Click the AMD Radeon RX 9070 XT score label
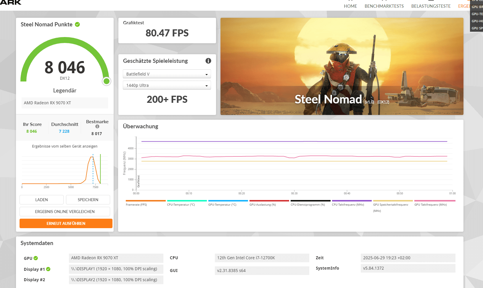The width and height of the screenshot is (483, 288). click(x=65, y=103)
